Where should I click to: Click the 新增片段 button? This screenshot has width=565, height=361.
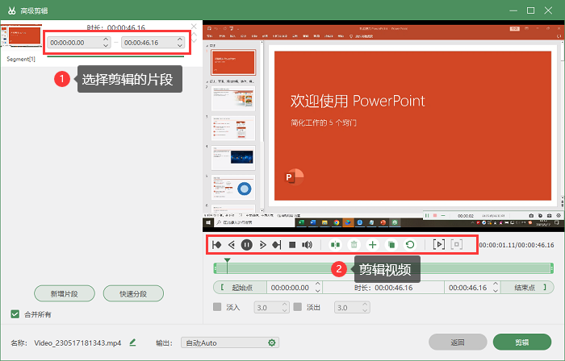65,294
